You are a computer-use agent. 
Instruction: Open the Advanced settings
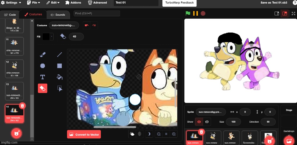tap(98, 3)
